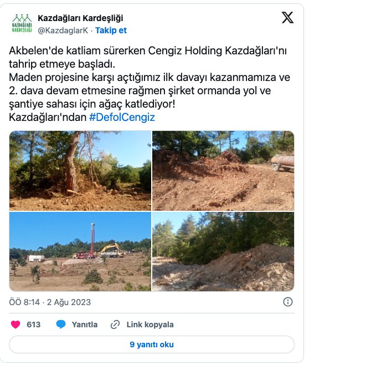Click the tweet text about Cengiz Holding
Screen dimensions: 371x365
pyautogui.click(x=150, y=84)
